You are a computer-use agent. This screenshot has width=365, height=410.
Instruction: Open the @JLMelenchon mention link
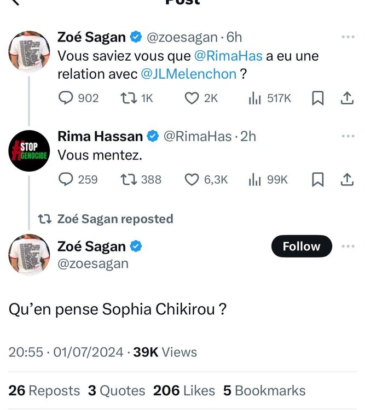pyautogui.click(x=189, y=74)
